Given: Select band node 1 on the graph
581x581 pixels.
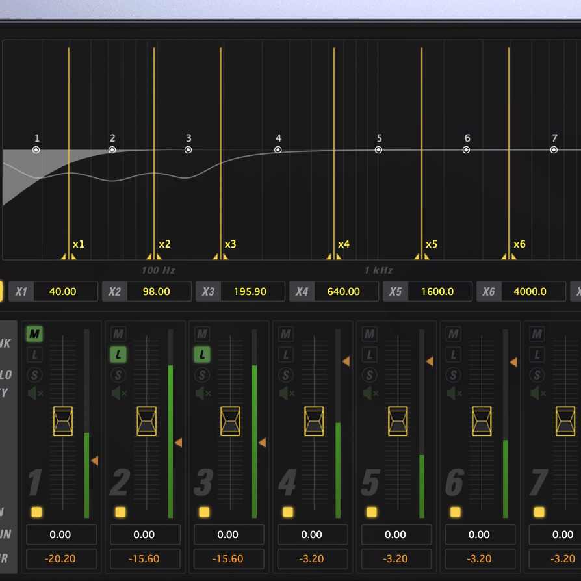Looking at the screenshot, I should tap(36, 150).
